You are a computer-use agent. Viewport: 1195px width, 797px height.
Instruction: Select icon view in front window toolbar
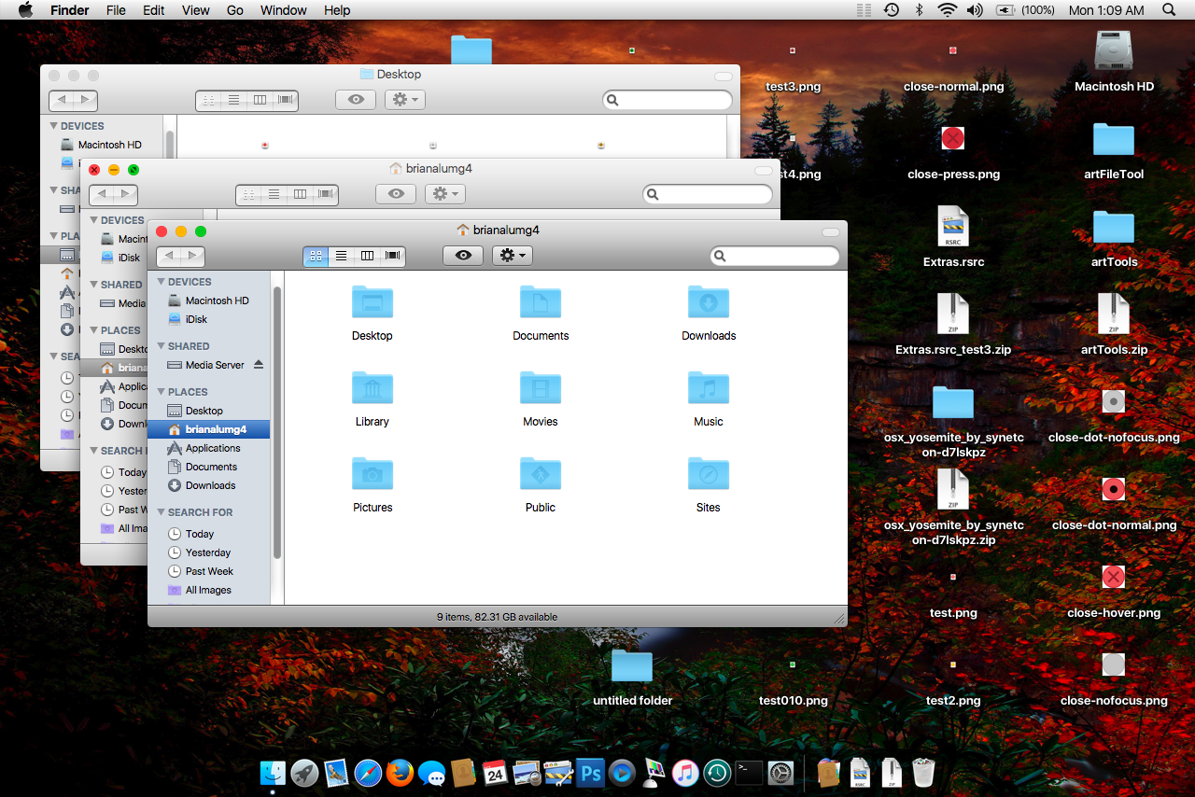pyautogui.click(x=316, y=256)
